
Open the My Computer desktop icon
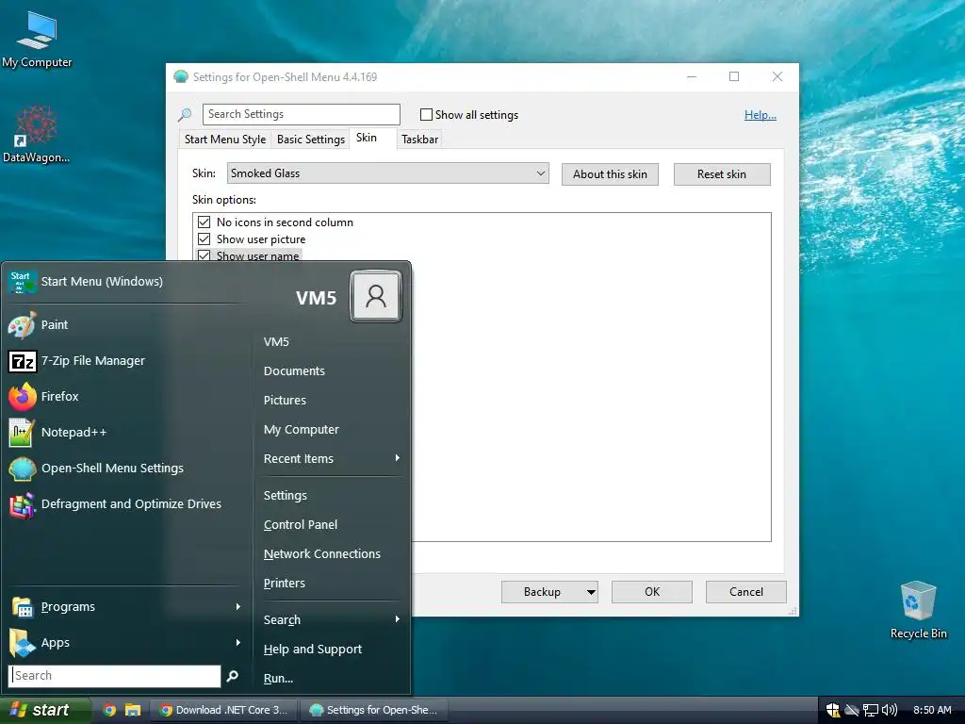(x=37, y=39)
